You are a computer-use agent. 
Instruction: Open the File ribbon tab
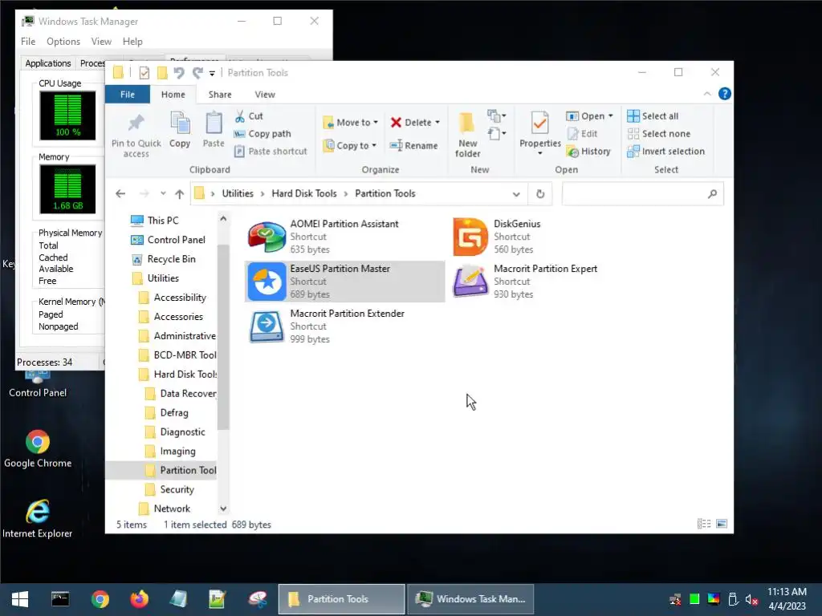(x=128, y=95)
